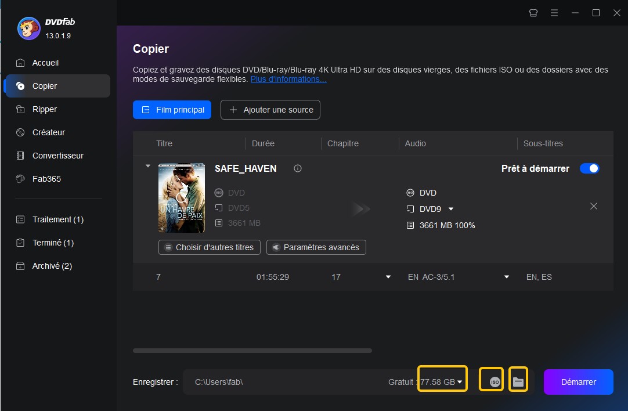The image size is (628, 411).
Task: Toggle the Prêt à démarrer switch
Action: coord(590,169)
